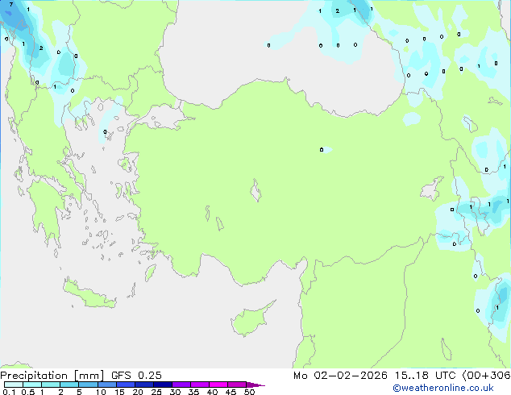This screenshot has height=395, width=511.
Task: Click the legend swatch between 0.5 and 1
Action: click(x=32, y=385)
